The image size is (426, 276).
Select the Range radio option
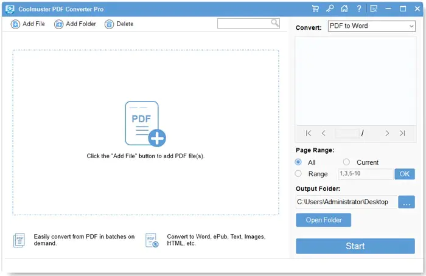click(298, 173)
